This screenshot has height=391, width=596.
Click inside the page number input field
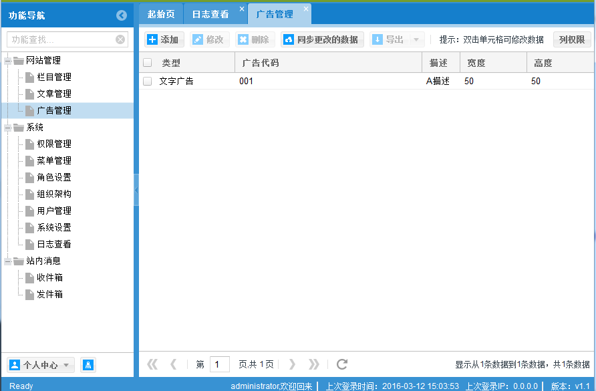(x=220, y=364)
